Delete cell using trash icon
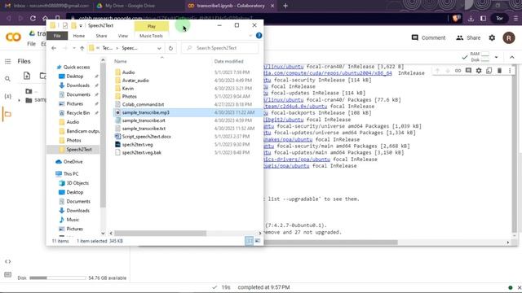Screen dimensions: 522x293 click(499, 71)
